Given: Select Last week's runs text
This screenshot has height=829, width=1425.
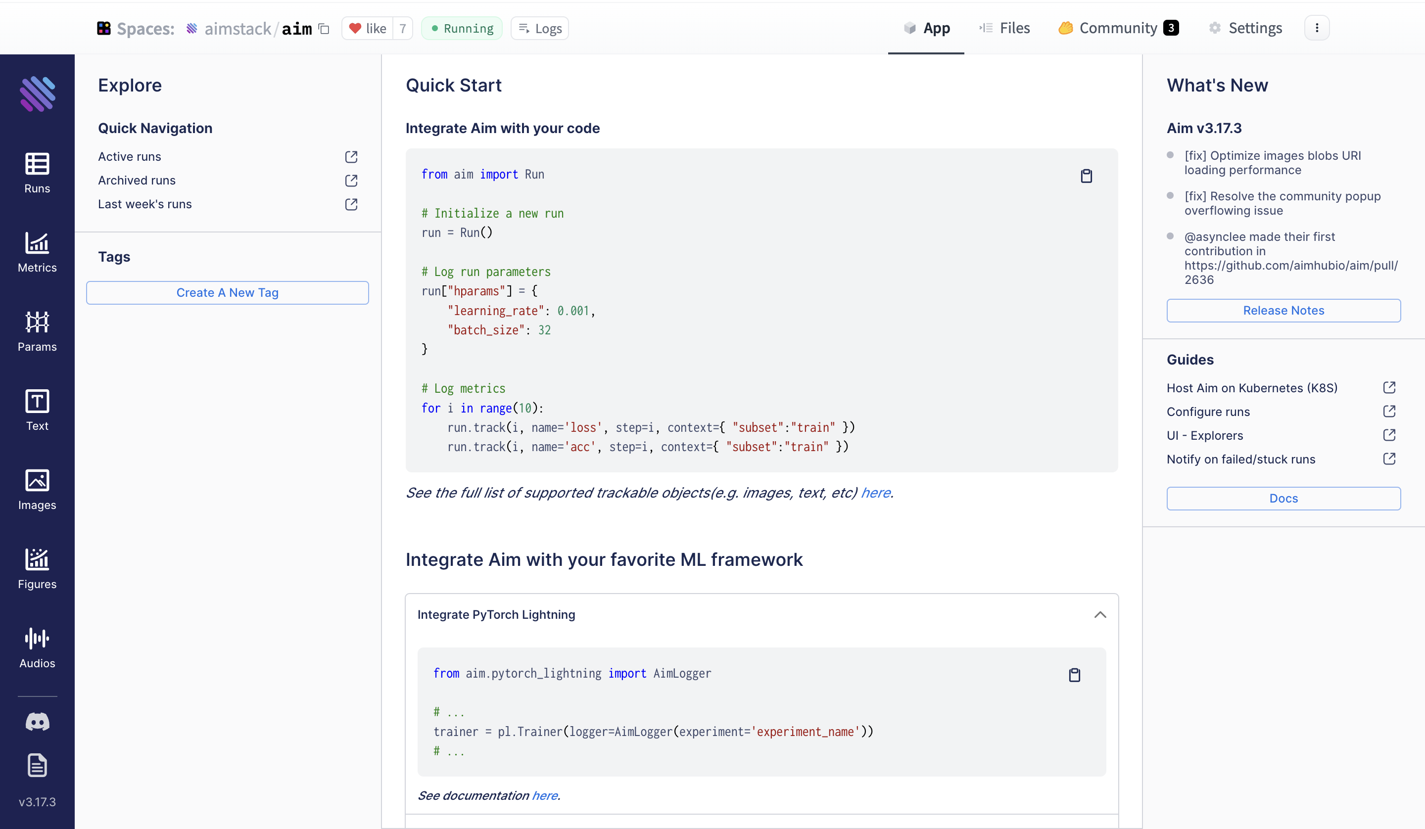Looking at the screenshot, I should (x=145, y=204).
